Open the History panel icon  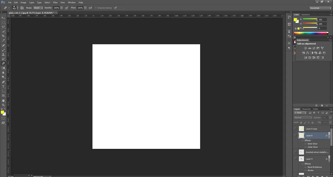(x=289, y=17)
